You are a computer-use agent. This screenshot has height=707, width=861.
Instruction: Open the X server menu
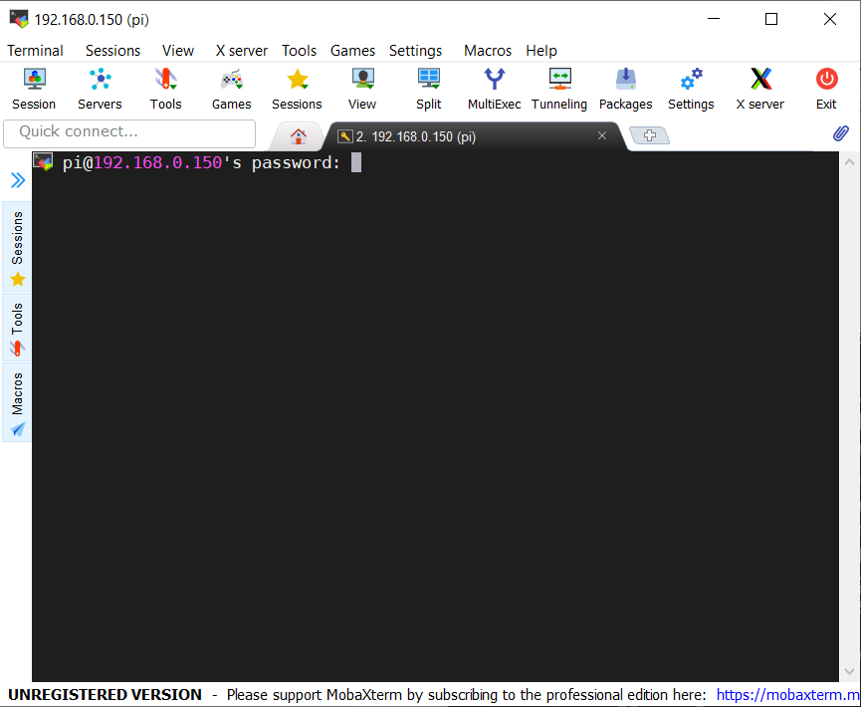242,51
